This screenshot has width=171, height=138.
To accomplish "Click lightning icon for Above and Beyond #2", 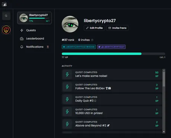I will point(67,124).
